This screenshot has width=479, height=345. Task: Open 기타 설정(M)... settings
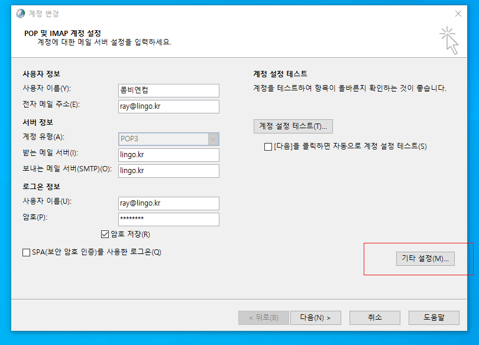coord(425,259)
